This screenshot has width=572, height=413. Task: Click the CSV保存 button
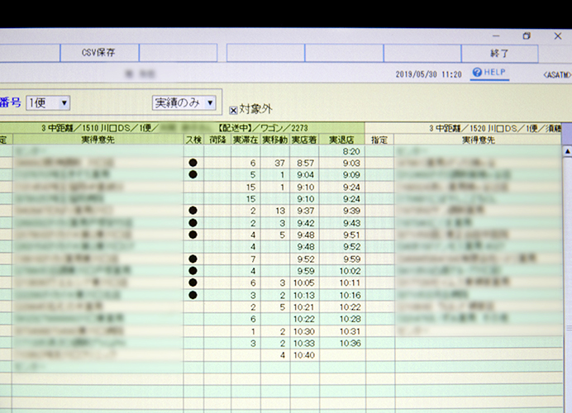(99, 52)
